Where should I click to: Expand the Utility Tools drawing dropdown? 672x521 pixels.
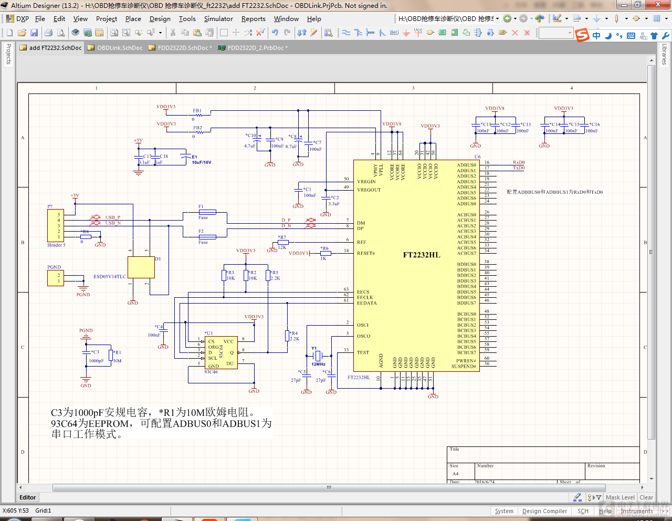567,18
